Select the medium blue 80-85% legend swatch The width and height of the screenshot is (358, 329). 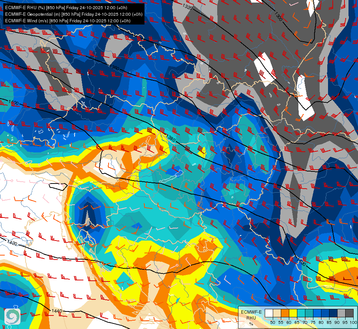(x=325, y=313)
